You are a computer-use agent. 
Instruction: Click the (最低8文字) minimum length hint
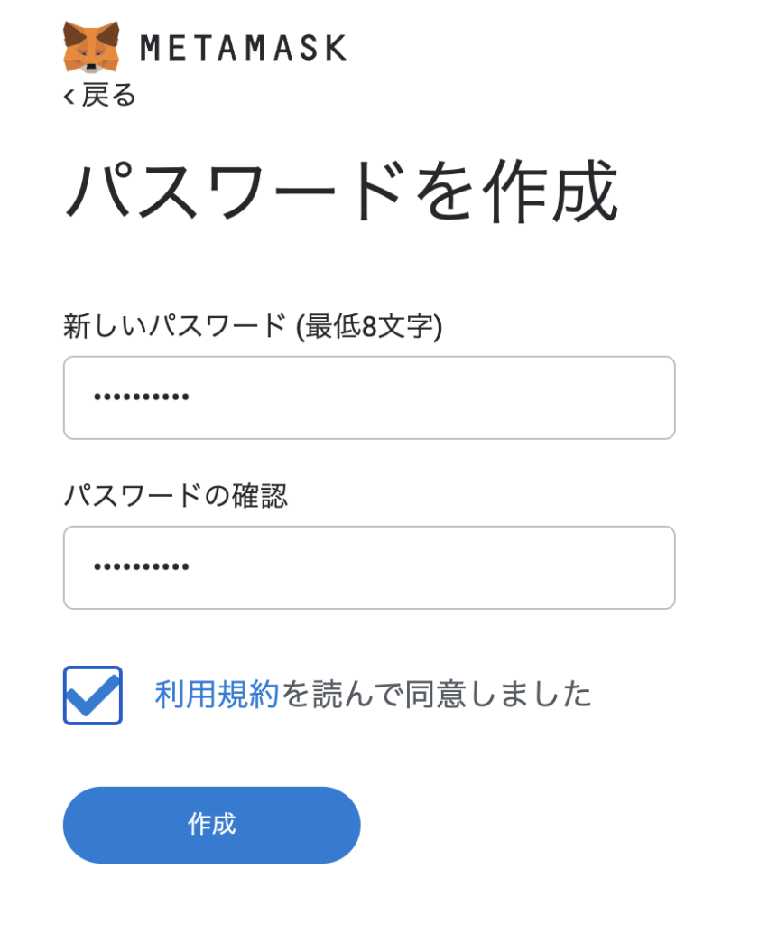368,325
